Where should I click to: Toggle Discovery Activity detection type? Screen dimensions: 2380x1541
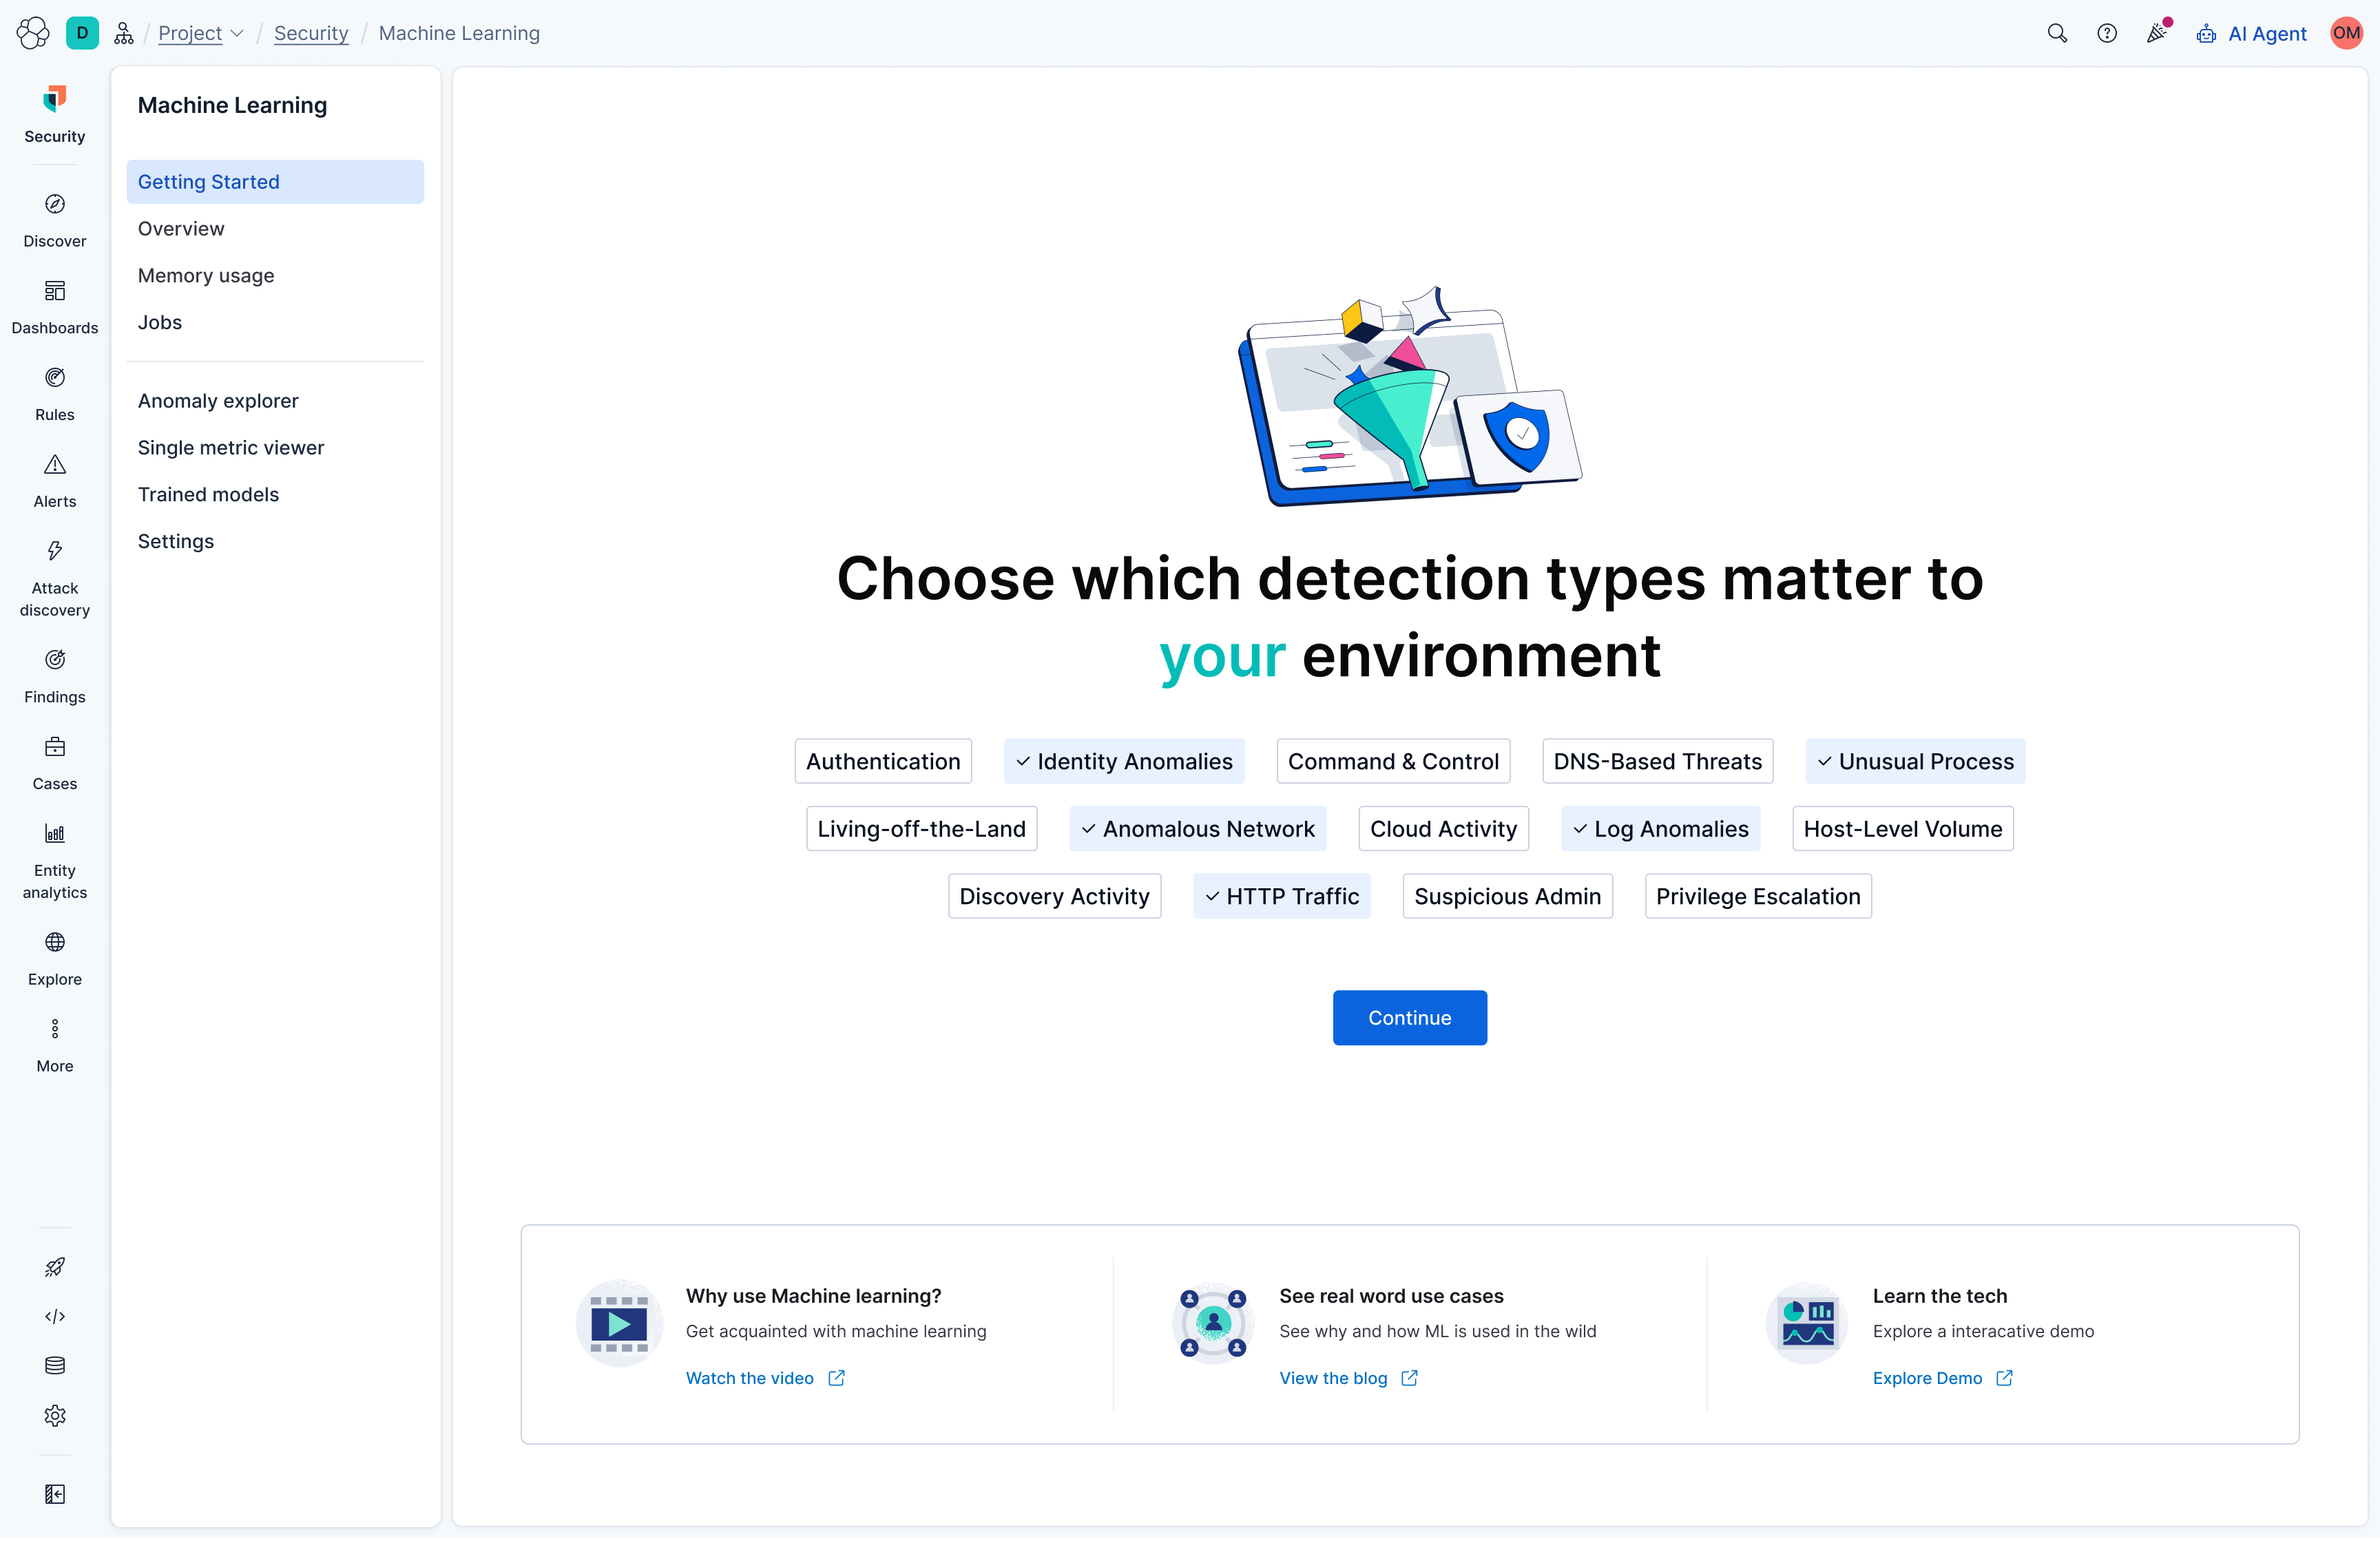(1054, 896)
